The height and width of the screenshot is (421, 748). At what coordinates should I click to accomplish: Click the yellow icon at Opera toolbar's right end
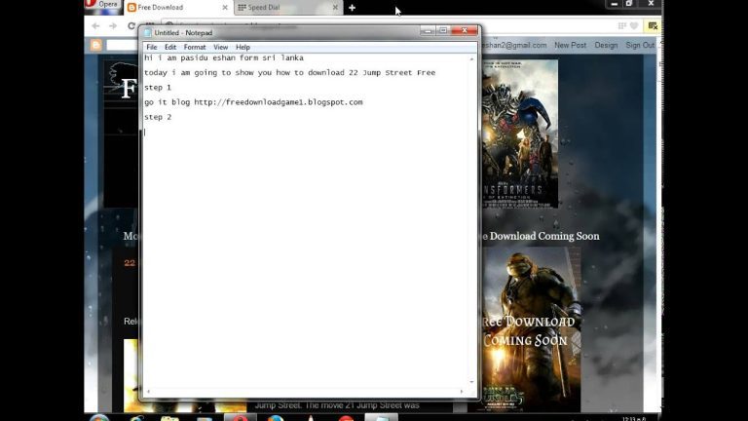point(653,25)
